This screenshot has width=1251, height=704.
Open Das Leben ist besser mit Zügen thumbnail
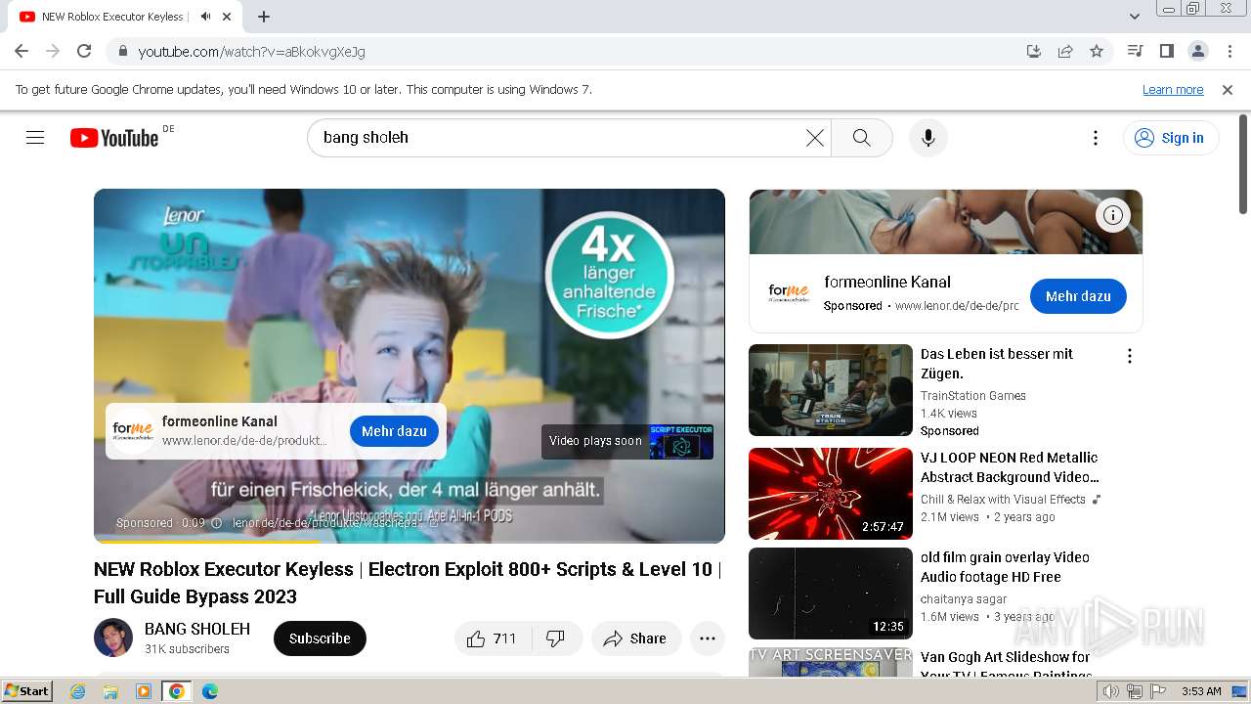tap(831, 390)
